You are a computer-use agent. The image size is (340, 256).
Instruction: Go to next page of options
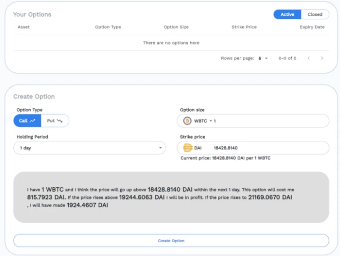click(x=322, y=58)
